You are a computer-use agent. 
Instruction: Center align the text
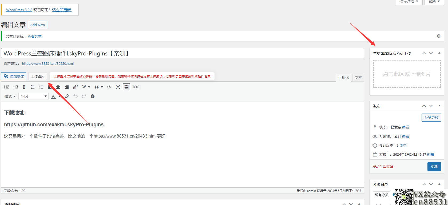pyautogui.click(x=58, y=87)
